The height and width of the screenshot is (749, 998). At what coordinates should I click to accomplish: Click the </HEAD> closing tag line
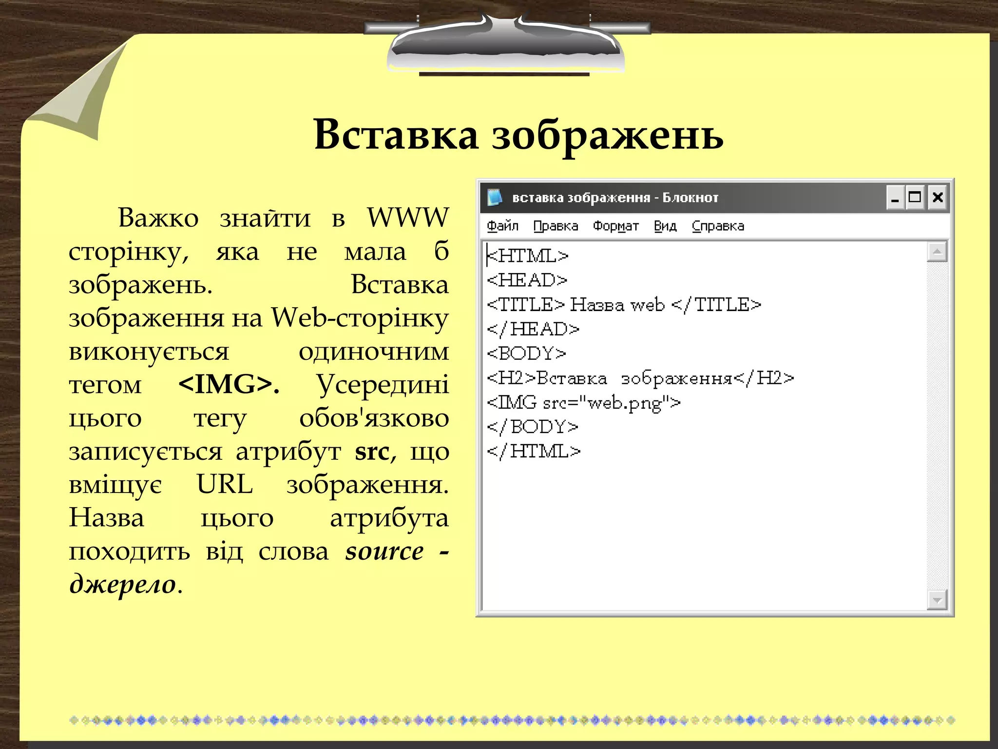point(533,329)
